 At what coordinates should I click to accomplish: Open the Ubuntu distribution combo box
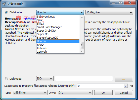tap(60, 12)
